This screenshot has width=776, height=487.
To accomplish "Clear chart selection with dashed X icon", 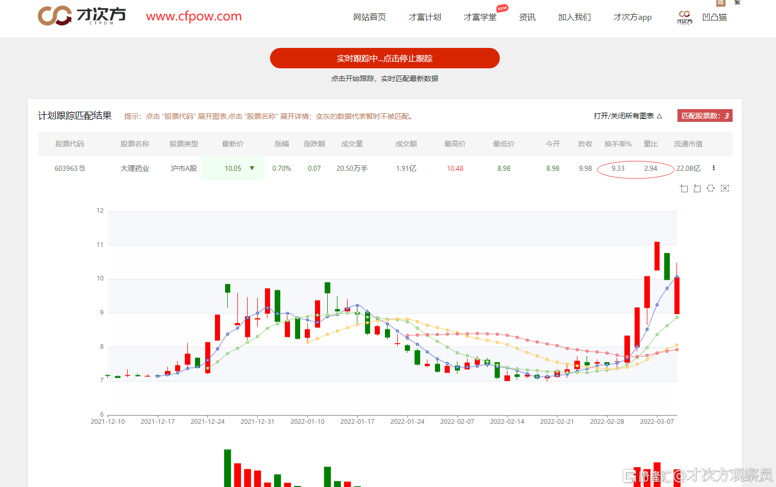I will pos(725,189).
